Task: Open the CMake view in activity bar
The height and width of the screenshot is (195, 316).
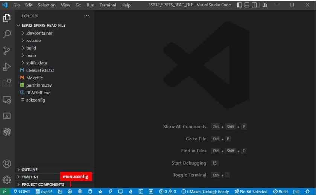Action: coord(7,116)
